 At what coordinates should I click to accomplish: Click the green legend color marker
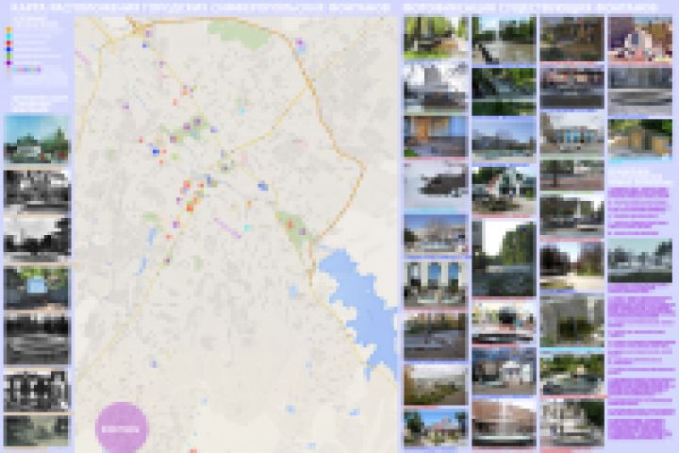8,56
